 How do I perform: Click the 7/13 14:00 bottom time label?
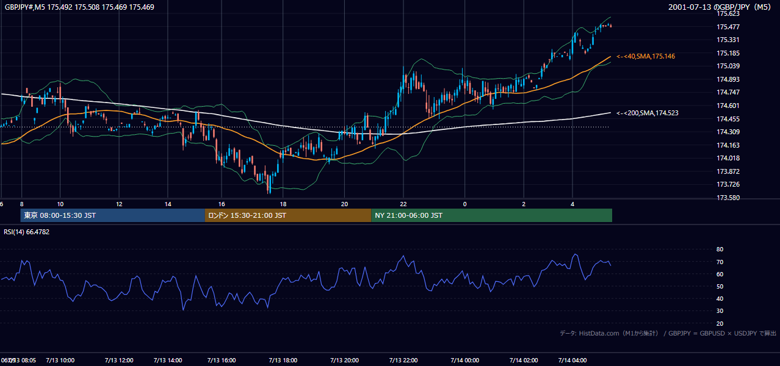(167, 361)
